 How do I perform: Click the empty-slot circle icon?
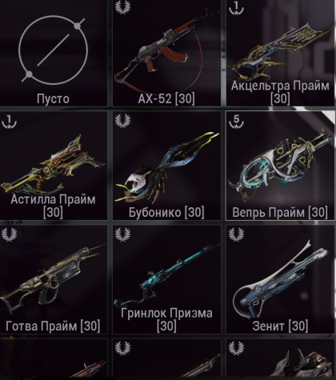54,50
